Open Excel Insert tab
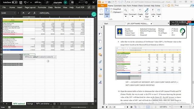Image resolution: width=194 pixels, height=109 pixels. click(x=20, y=7)
